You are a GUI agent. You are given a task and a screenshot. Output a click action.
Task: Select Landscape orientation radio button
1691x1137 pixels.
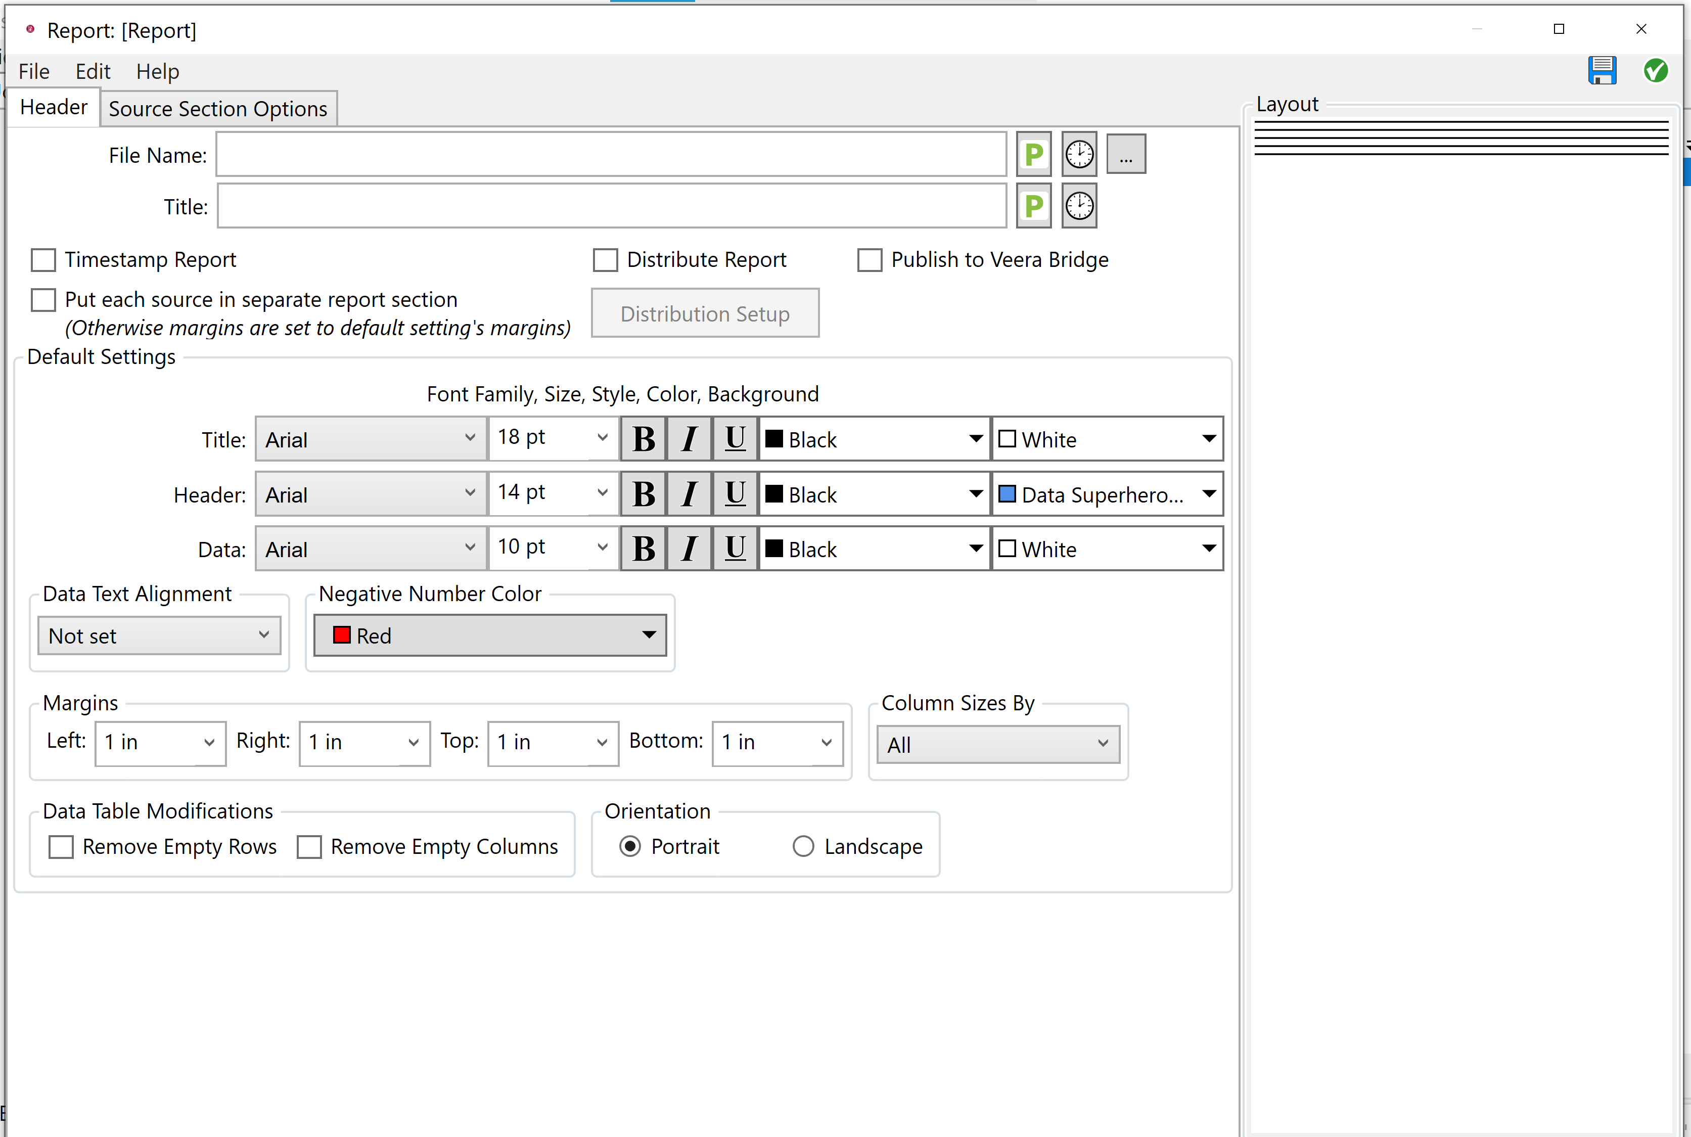[803, 846]
